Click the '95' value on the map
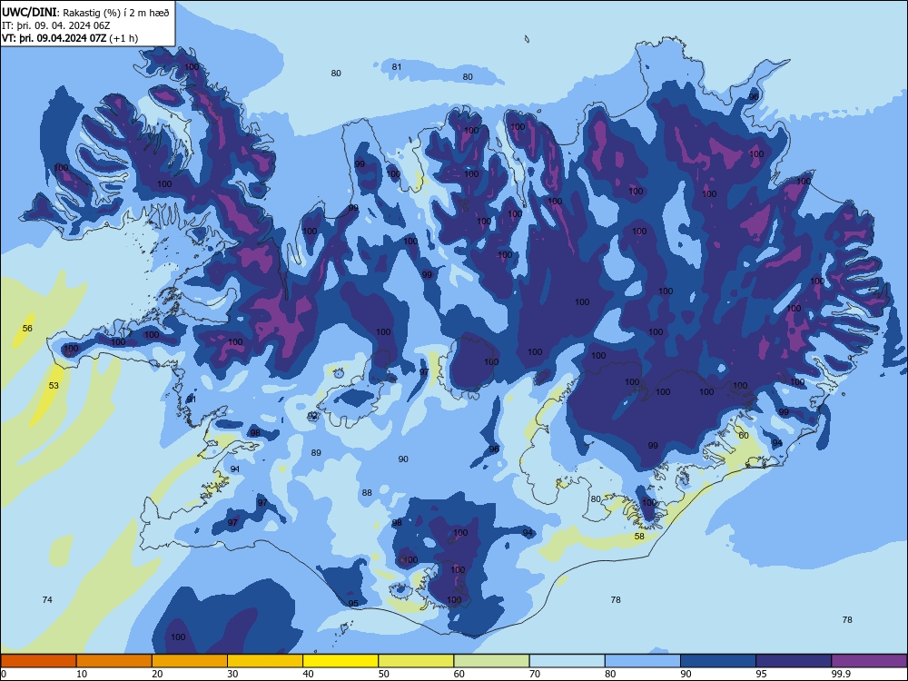908x681 pixels. 353,604
